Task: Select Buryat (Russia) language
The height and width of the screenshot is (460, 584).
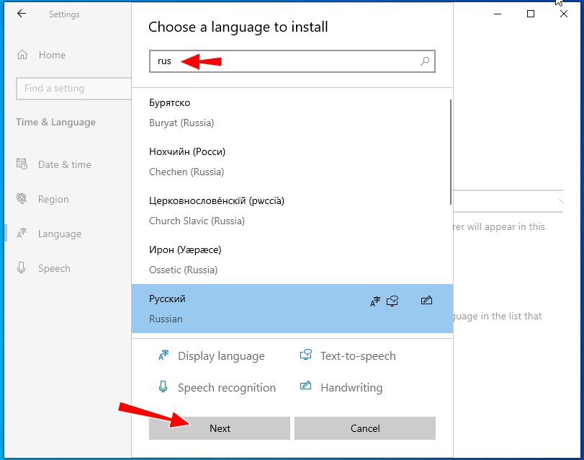Action: click(292, 112)
